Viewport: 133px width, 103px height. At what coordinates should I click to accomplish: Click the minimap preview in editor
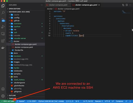click(126, 12)
